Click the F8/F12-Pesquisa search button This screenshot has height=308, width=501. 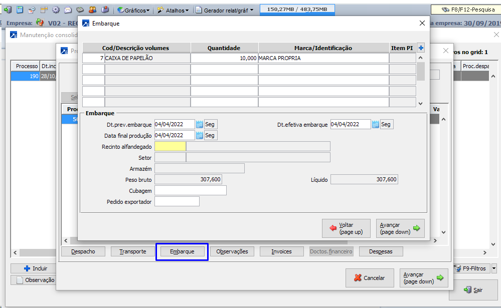pos(465,10)
